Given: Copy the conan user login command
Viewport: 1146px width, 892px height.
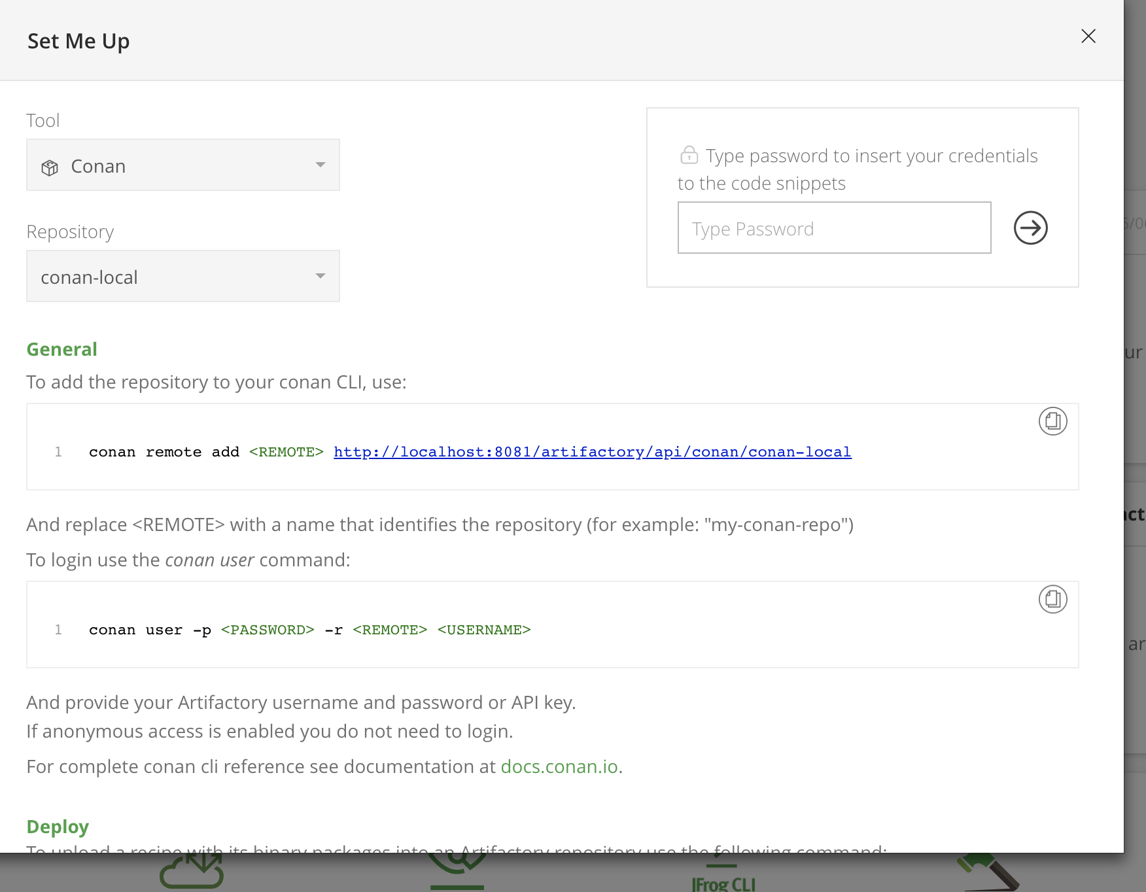Looking at the screenshot, I should click(1053, 599).
